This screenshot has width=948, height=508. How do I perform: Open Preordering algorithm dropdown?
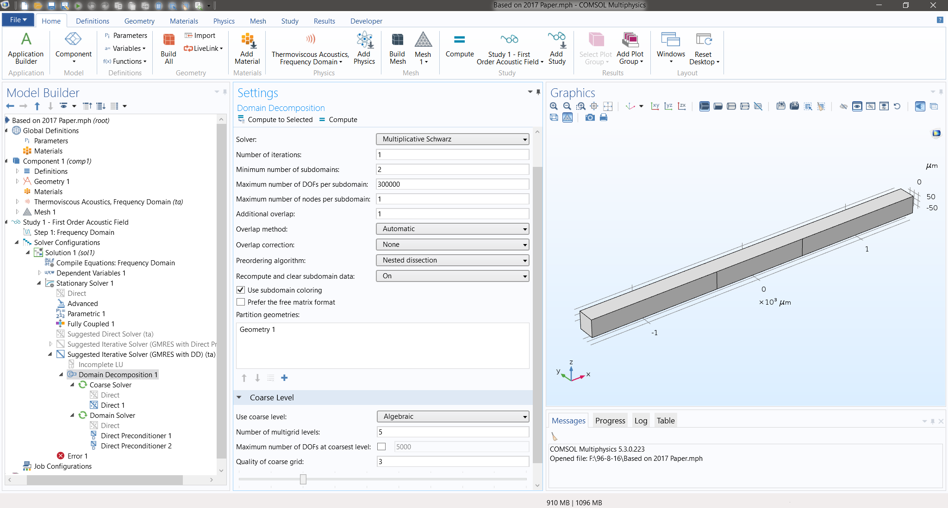(x=452, y=260)
